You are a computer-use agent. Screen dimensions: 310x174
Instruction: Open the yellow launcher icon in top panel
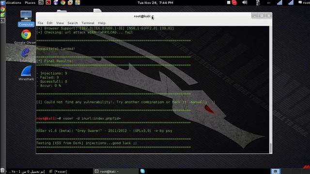pos(77,2)
